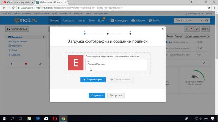Open the Отправленные folder
Image resolution: width=218 pixels, height=122 pixels.
19,41
